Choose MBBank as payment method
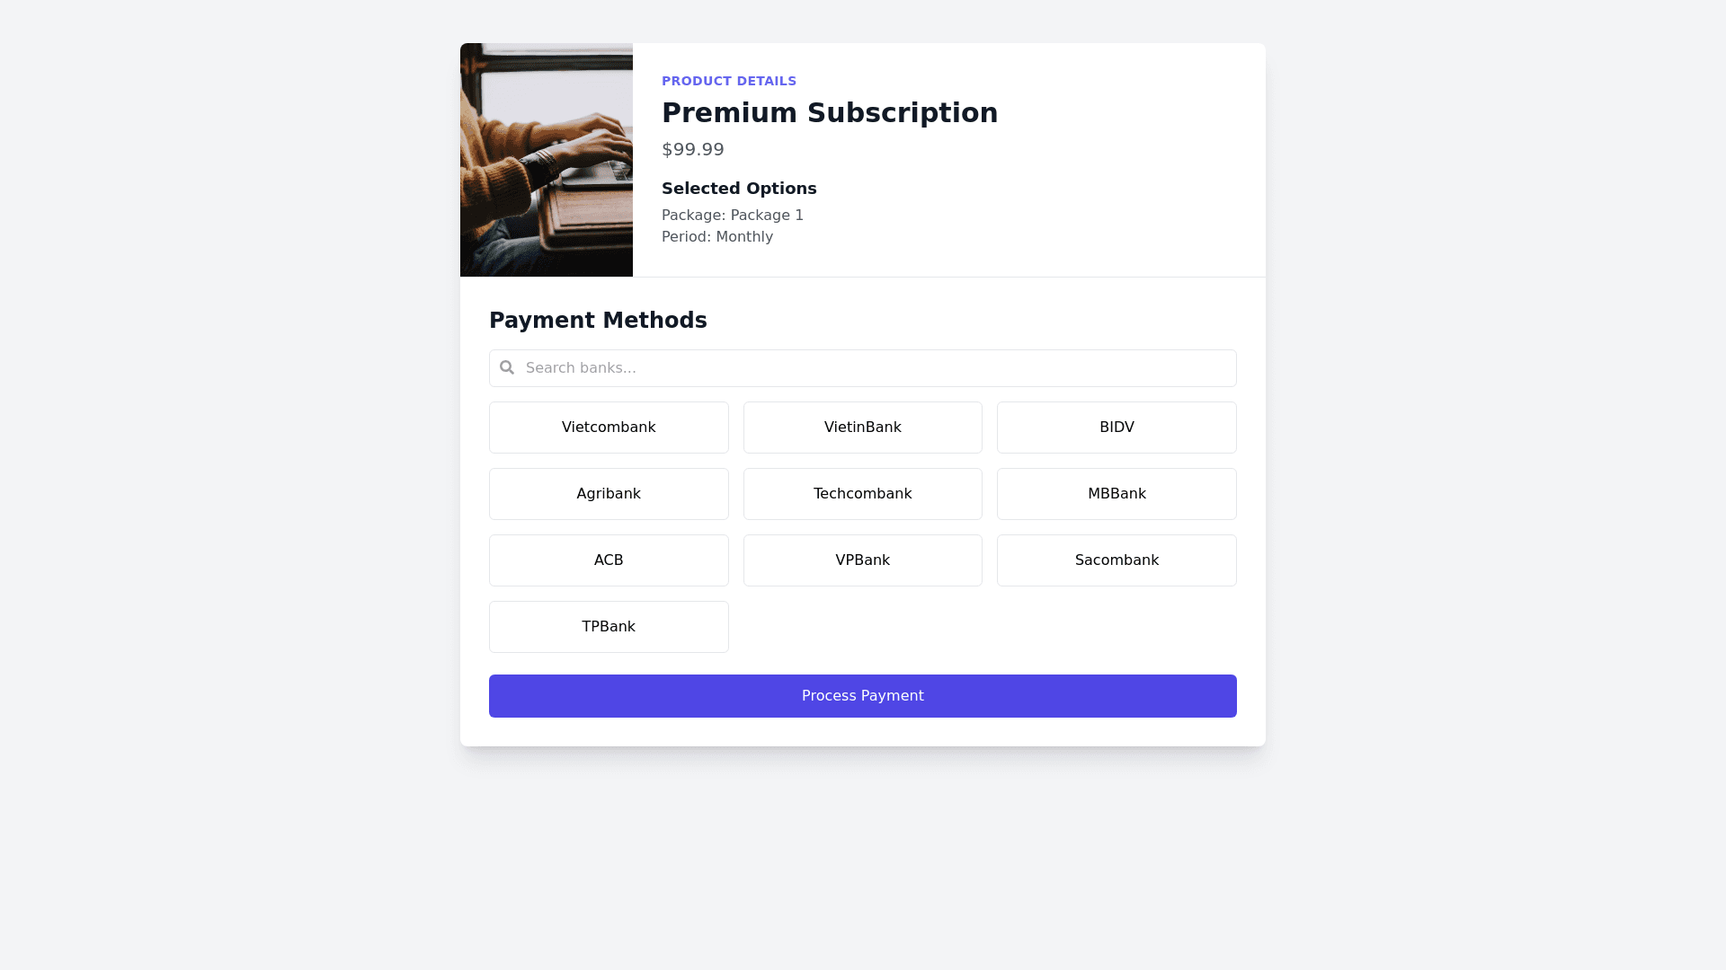Image resolution: width=1726 pixels, height=970 pixels. (1117, 494)
